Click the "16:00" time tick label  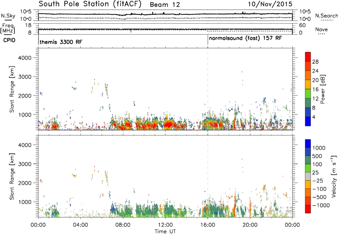click(207, 225)
